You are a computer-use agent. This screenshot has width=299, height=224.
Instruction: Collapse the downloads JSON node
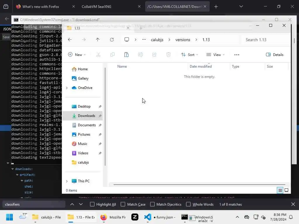pos(13,169)
